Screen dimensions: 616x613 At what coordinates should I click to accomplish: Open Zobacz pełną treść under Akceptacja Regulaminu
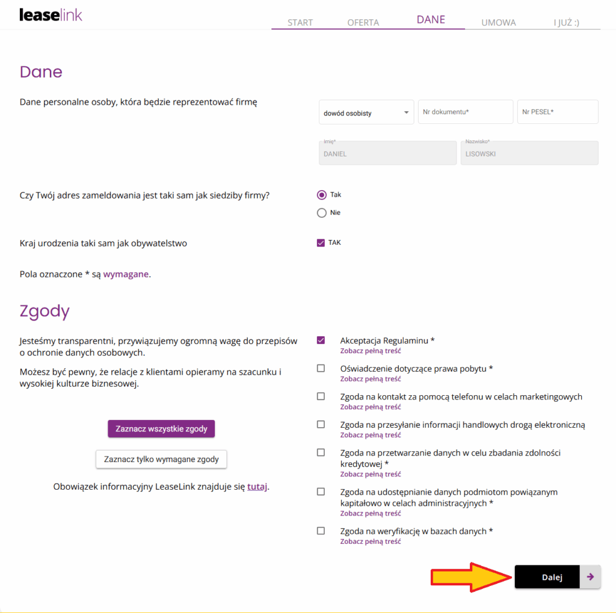pyautogui.click(x=371, y=351)
